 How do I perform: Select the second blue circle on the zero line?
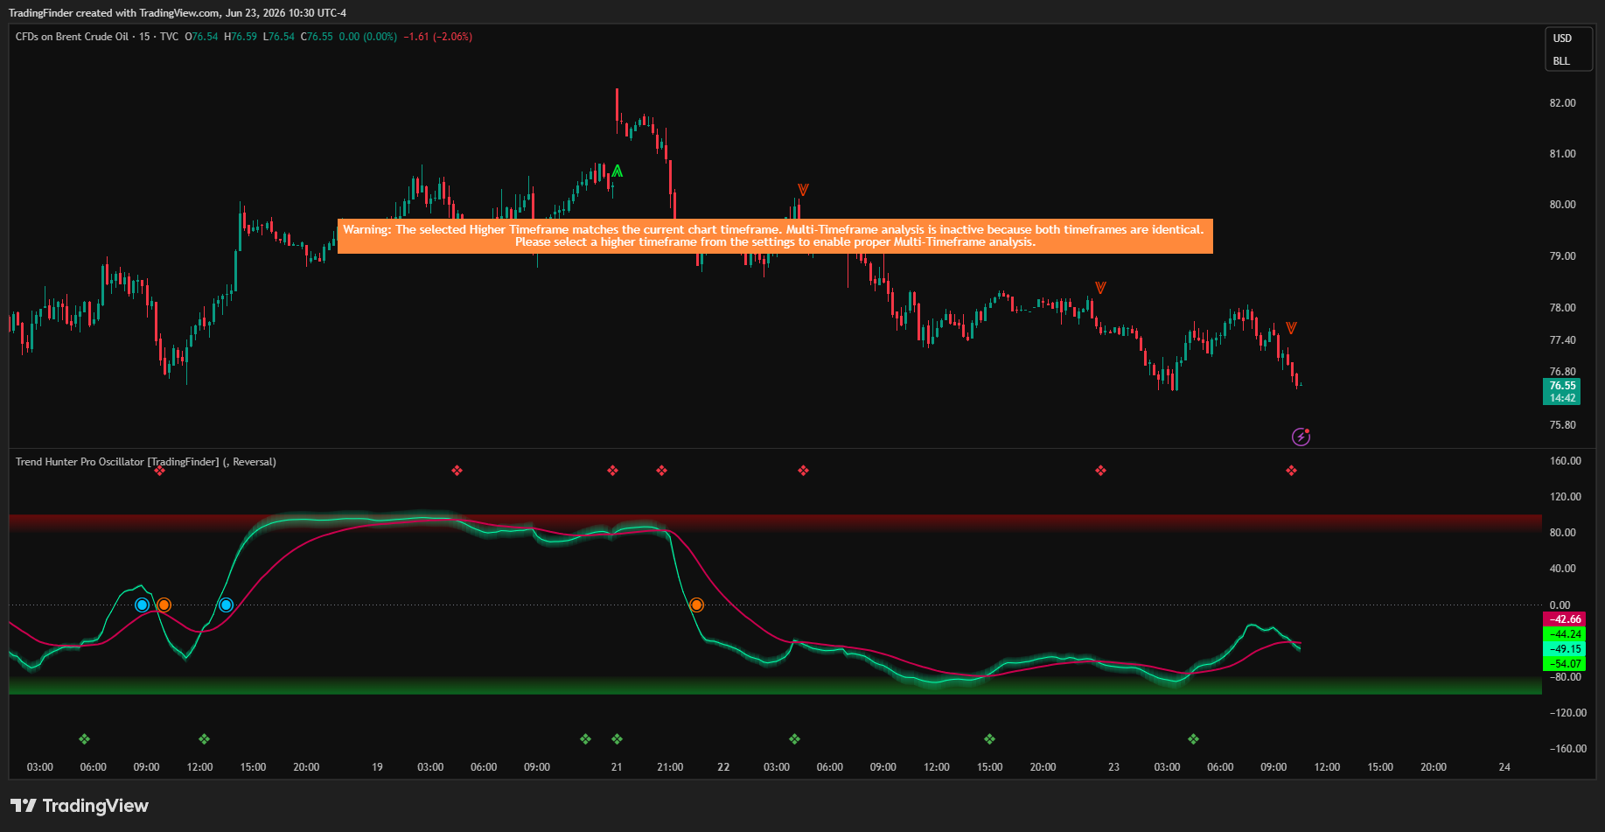pos(226,605)
